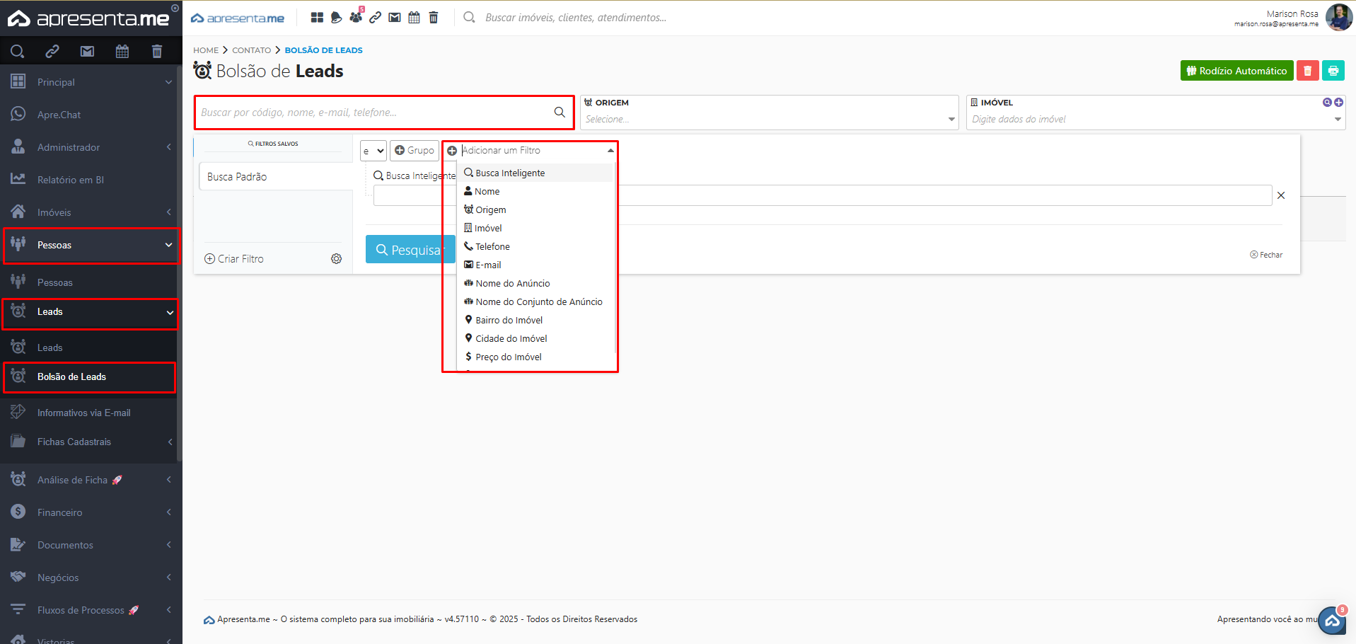Click the link icon in dark sidebar header
The image size is (1356, 644).
coord(52,51)
